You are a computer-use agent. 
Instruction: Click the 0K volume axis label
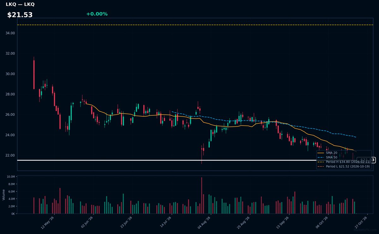[x=13, y=214]
